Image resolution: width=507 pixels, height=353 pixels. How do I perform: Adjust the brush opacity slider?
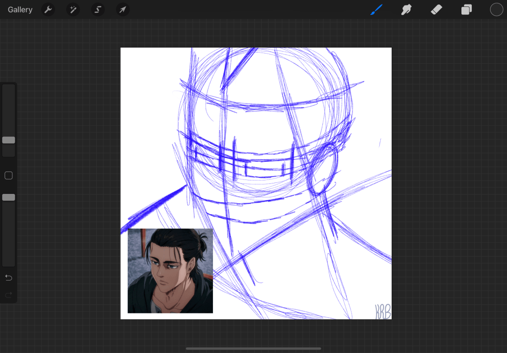point(8,197)
